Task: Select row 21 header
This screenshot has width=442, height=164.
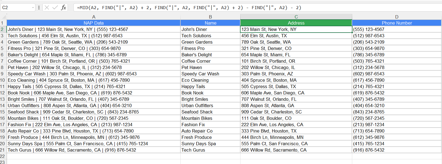Action: point(3,150)
